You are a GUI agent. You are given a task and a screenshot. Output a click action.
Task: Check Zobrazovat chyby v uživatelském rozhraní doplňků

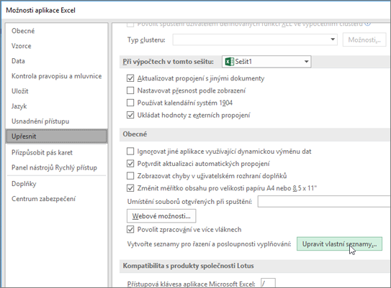130,176
